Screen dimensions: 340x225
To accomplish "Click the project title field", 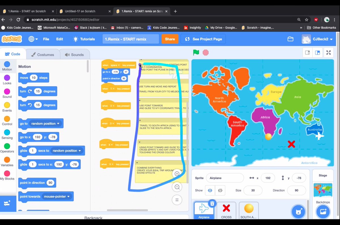I will 131,39.
